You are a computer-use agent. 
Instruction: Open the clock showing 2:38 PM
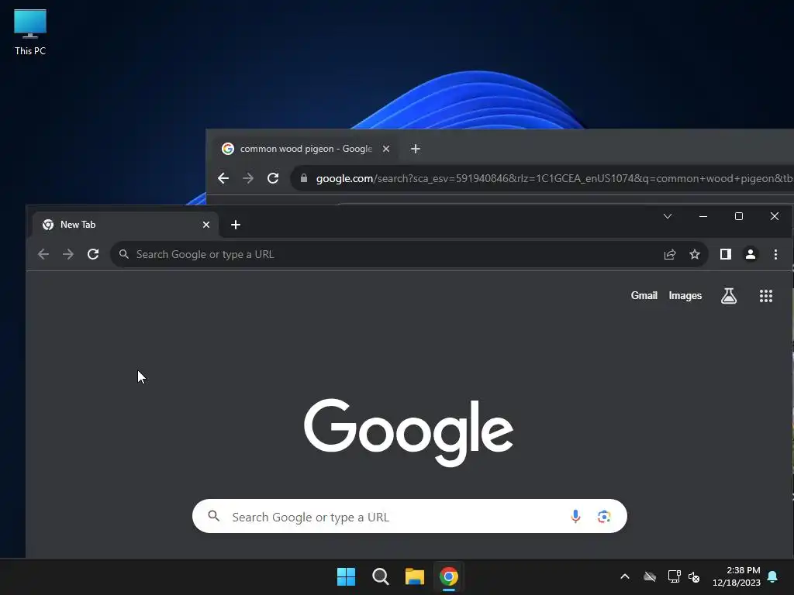(x=737, y=576)
